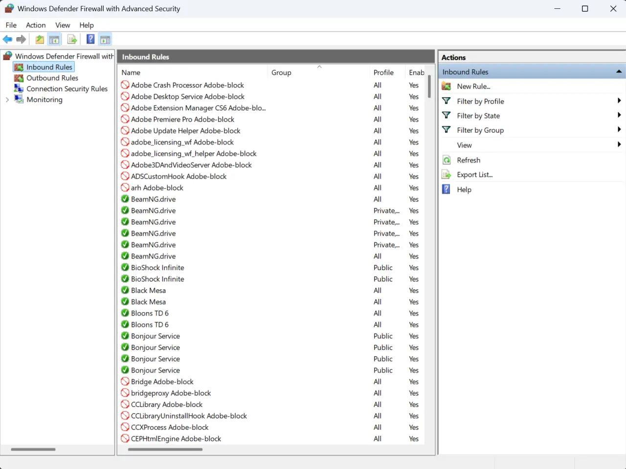
Task: Open the View submenu arrow in Actions
Action: [x=619, y=145]
